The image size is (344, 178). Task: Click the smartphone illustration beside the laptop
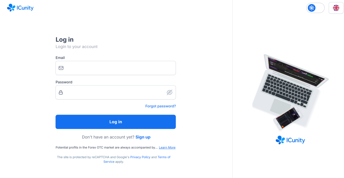click(288, 118)
